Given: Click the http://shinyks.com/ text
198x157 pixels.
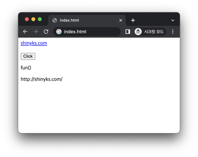Looking at the screenshot, I should pos(42,79).
